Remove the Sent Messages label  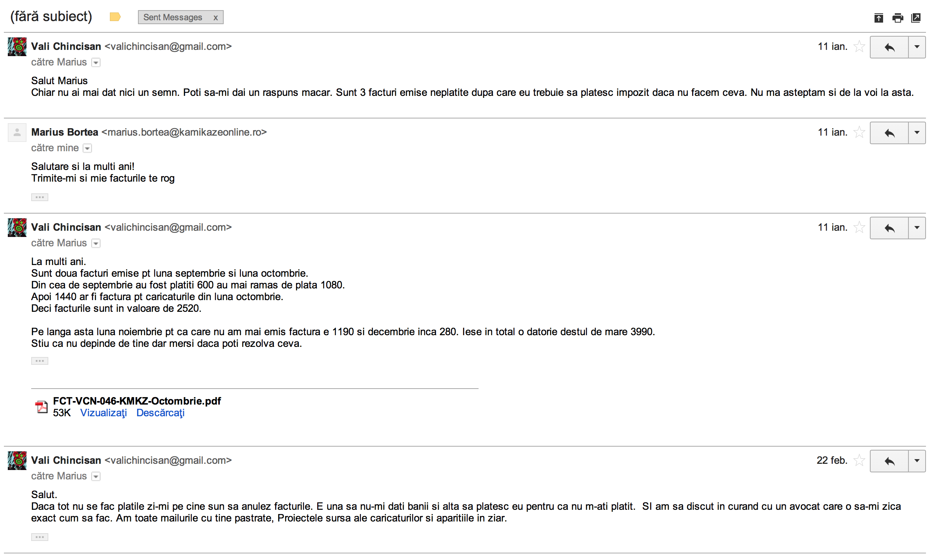[x=215, y=18]
